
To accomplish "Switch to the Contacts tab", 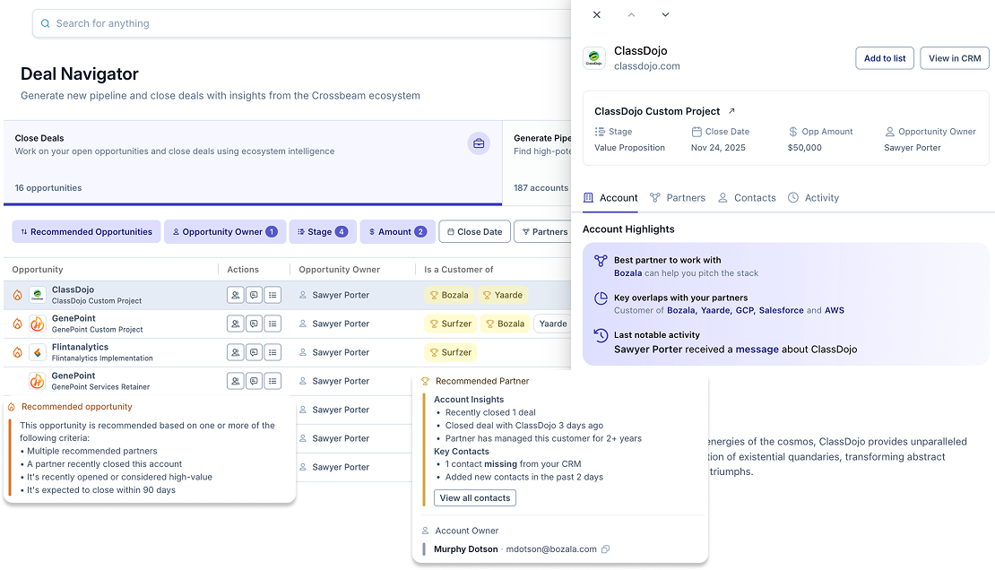I will 746,198.
